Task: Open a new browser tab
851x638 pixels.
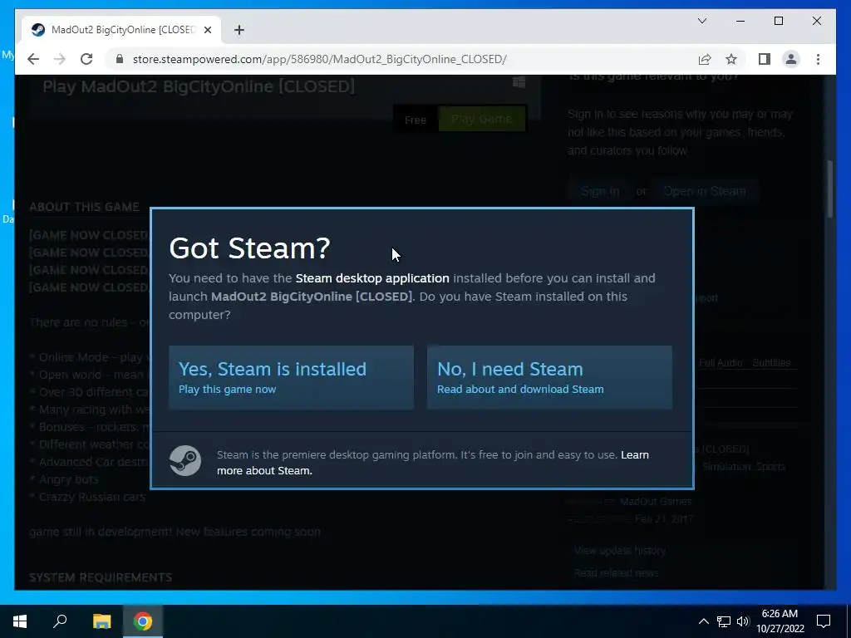Action: (x=239, y=30)
